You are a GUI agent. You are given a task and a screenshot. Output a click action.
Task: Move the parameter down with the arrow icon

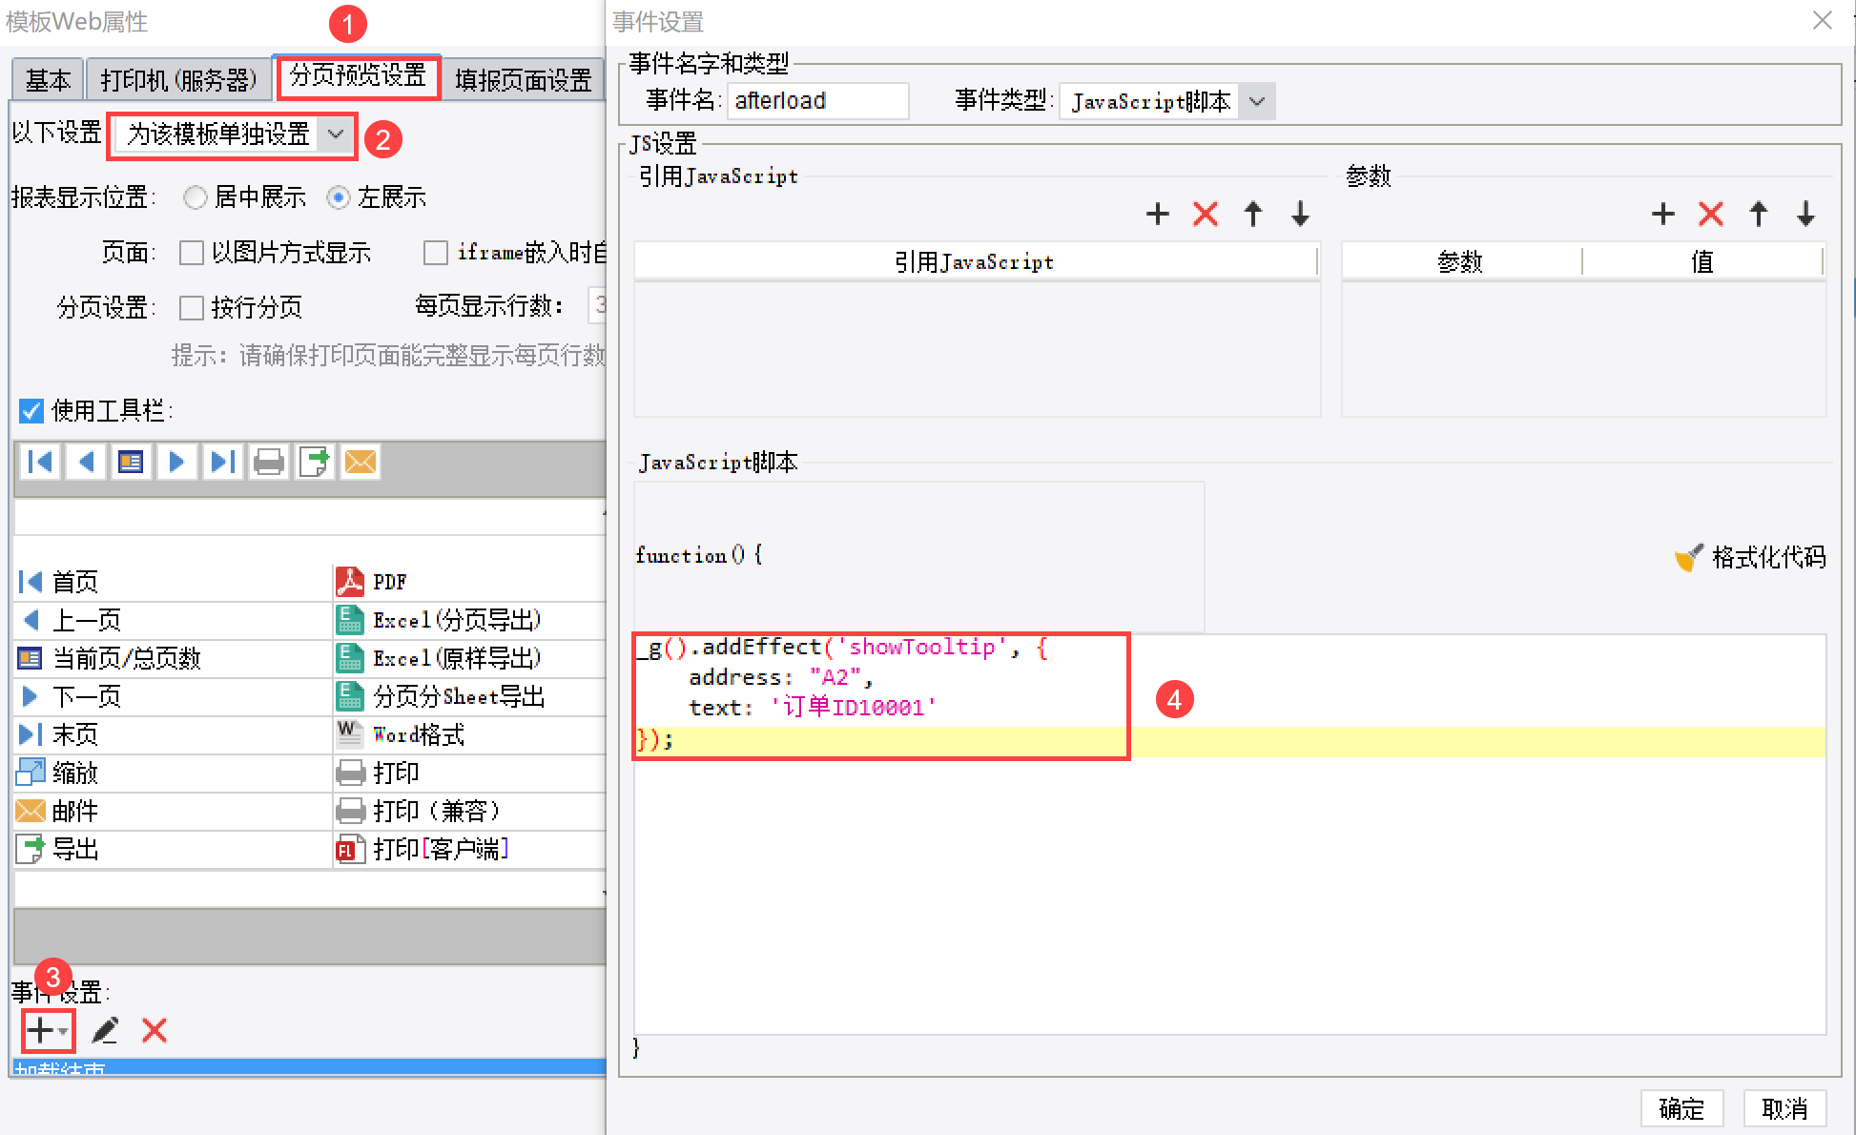click(x=1805, y=214)
